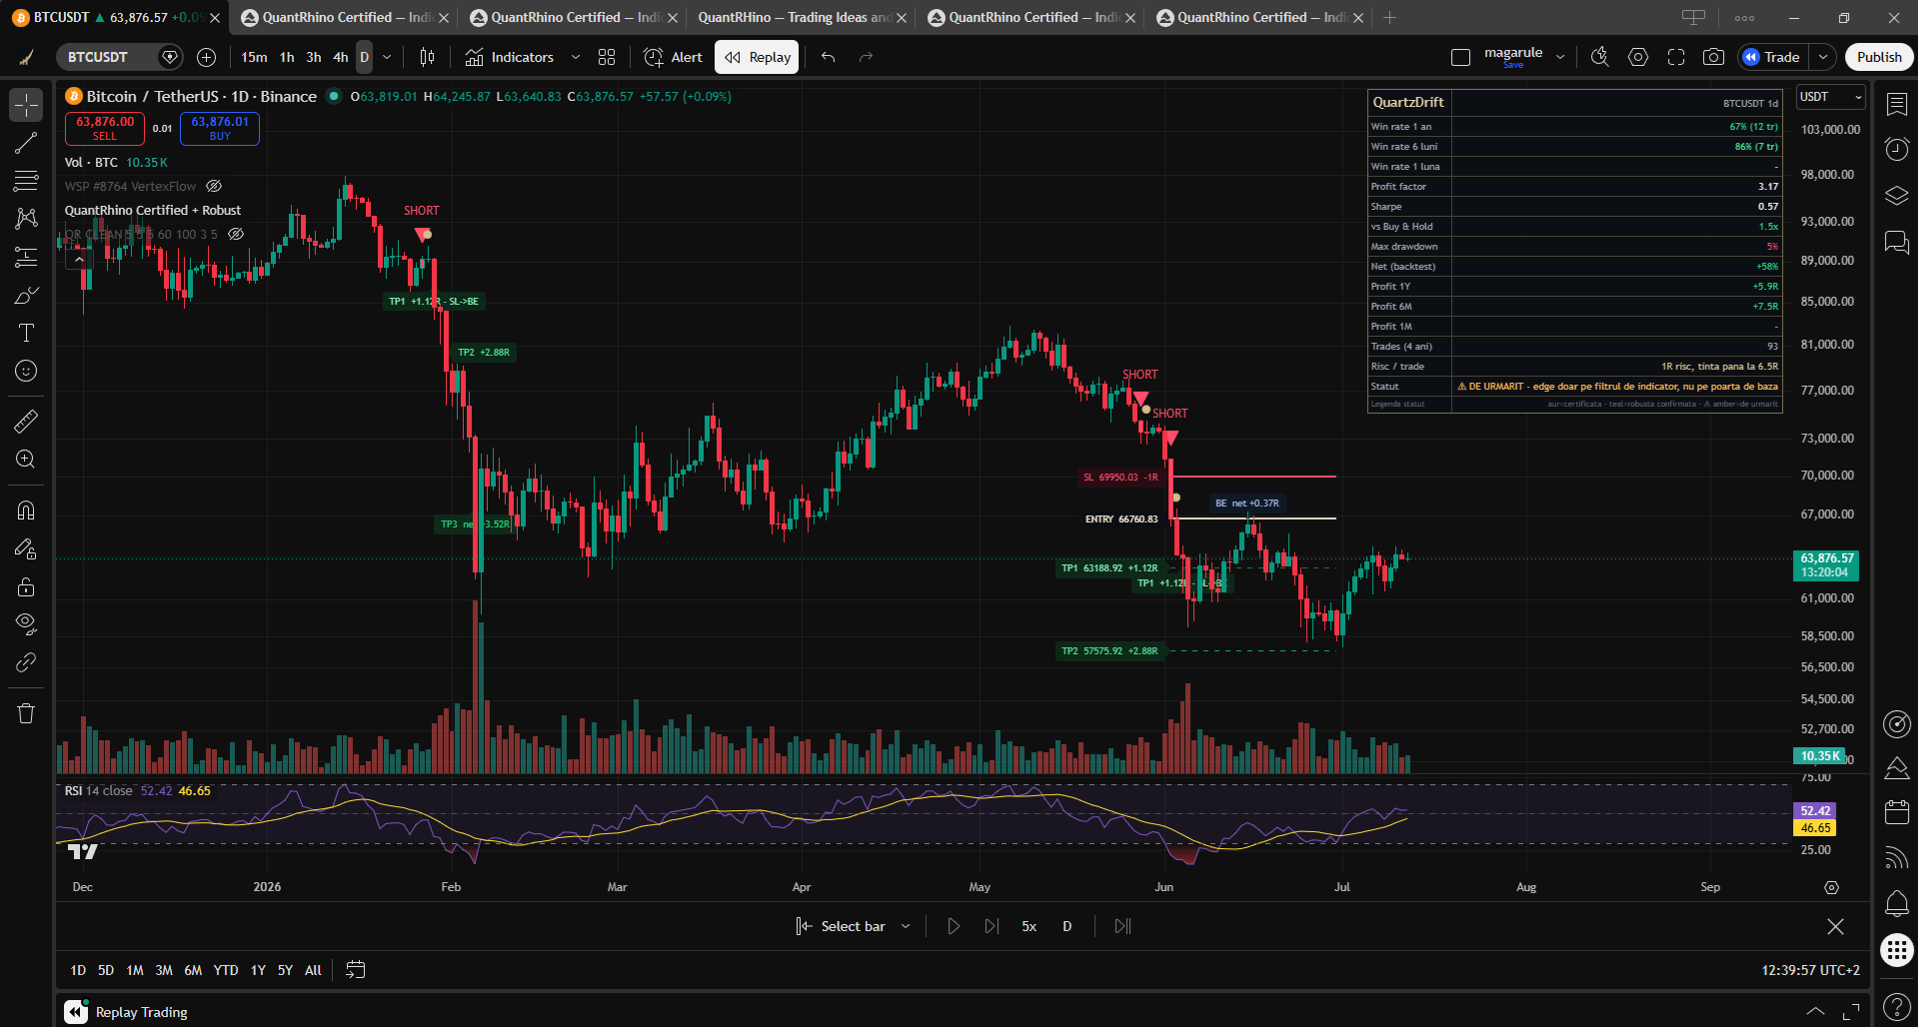
Task: Select the 6M date range
Action: click(193, 970)
